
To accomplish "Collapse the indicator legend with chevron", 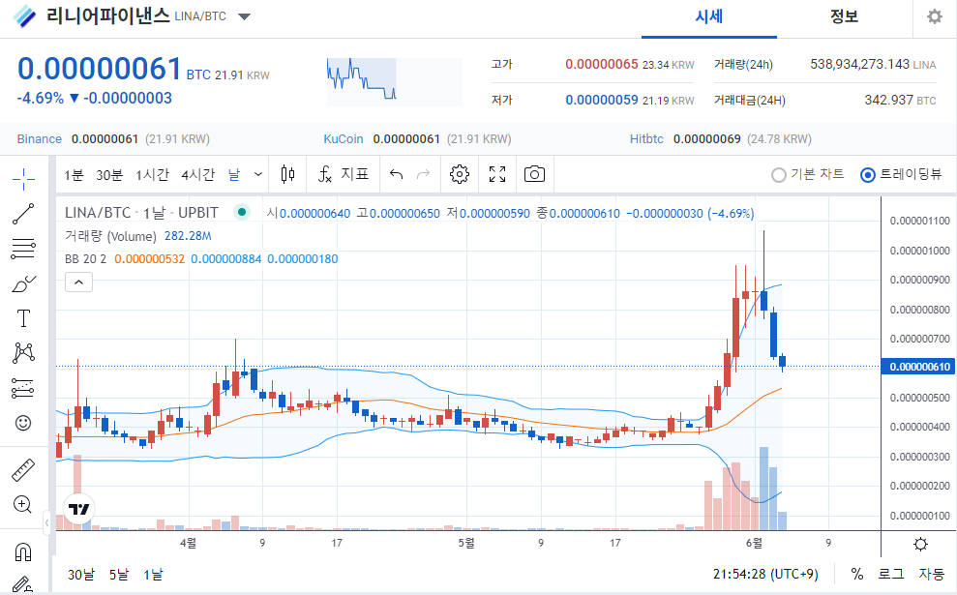I will [x=78, y=282].
